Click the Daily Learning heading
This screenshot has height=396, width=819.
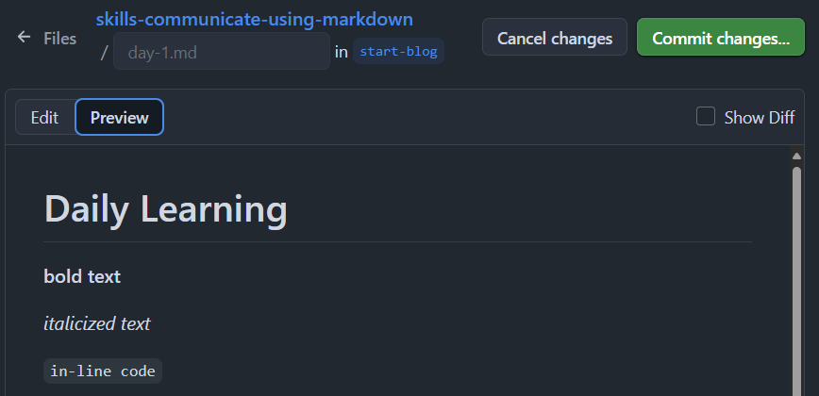pos(165,208)
